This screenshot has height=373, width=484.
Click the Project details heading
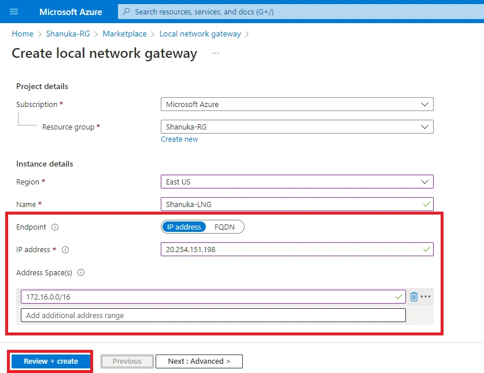tap(42, 86)
